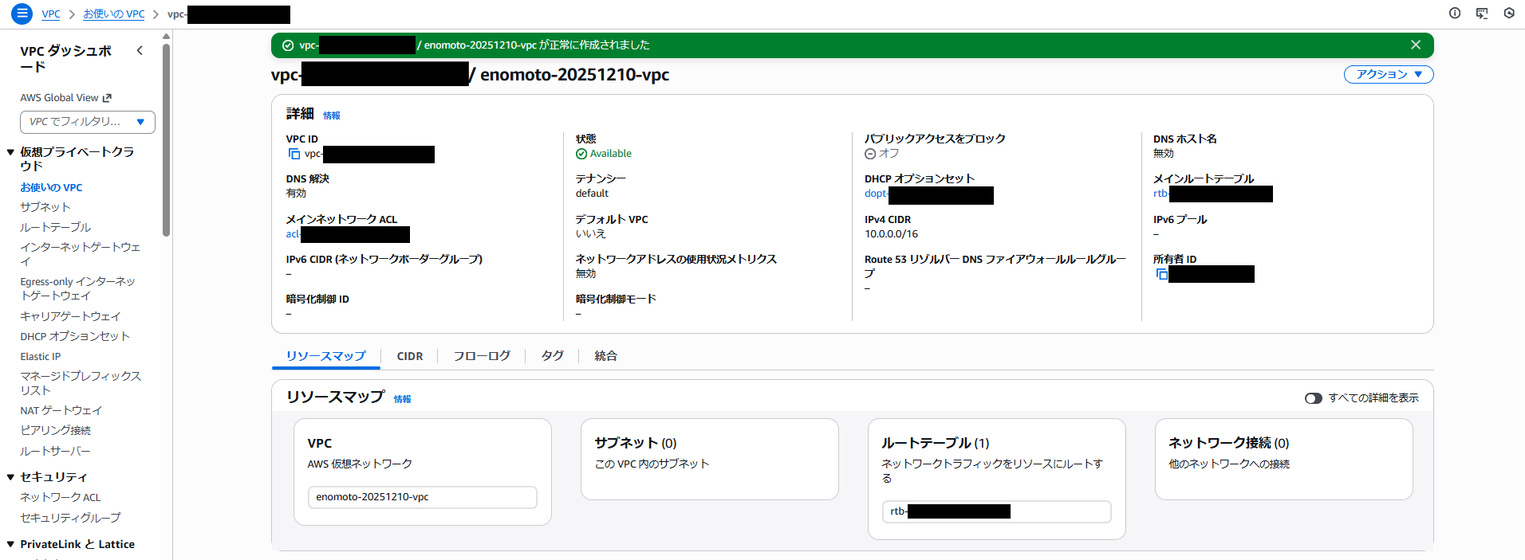Copy the owner ID with copy icon
The height and width of the screenshot is (560, 1525).
click(1162, 274)
